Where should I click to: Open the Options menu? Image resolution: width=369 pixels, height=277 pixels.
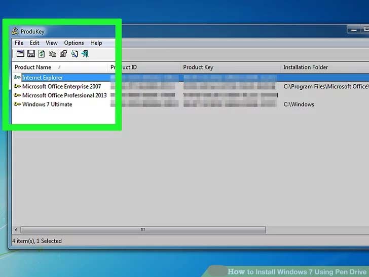pos(74,43)
